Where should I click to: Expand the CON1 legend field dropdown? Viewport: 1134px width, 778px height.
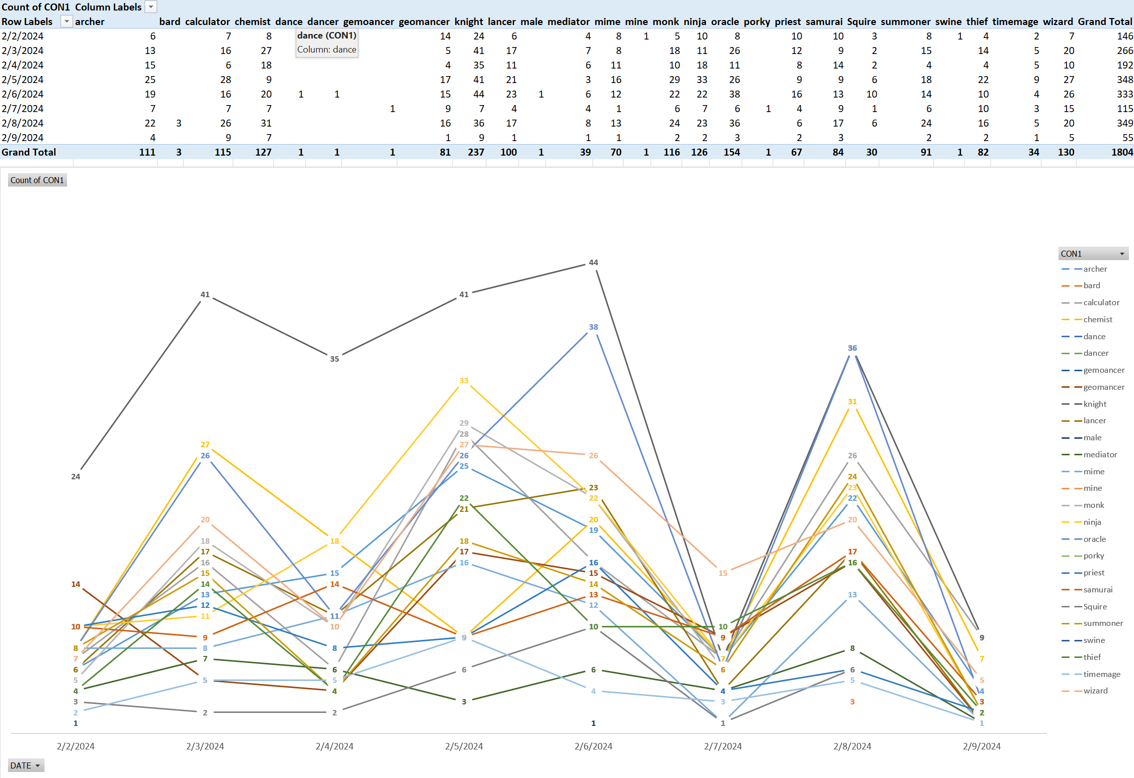pos(1122,254)
